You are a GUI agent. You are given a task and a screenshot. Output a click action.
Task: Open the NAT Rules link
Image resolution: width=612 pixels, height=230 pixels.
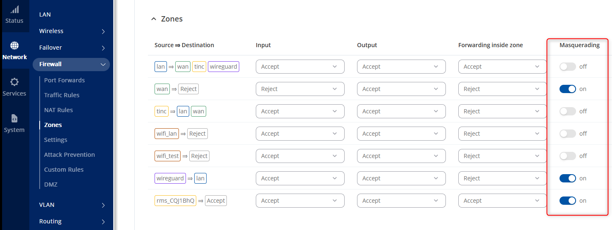(58, 110)
